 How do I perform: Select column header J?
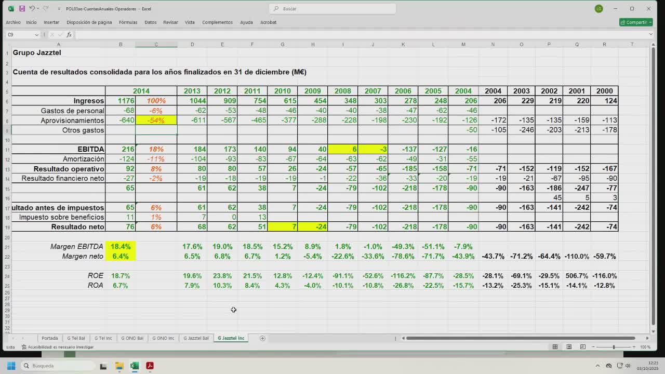click(x=373, y=45)
